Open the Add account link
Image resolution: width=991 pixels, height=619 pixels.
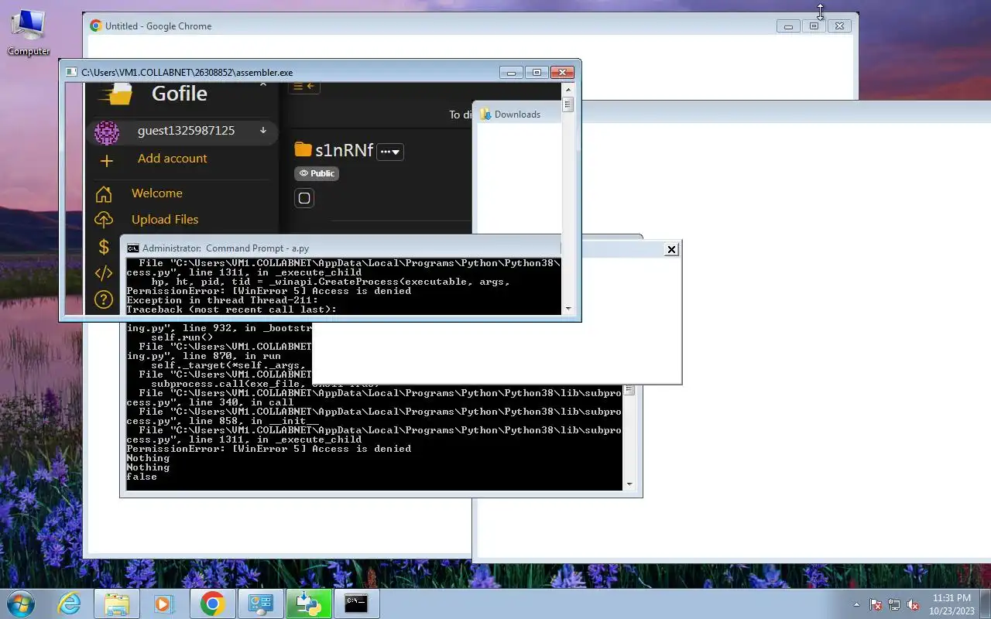click(x=172, y=158)
